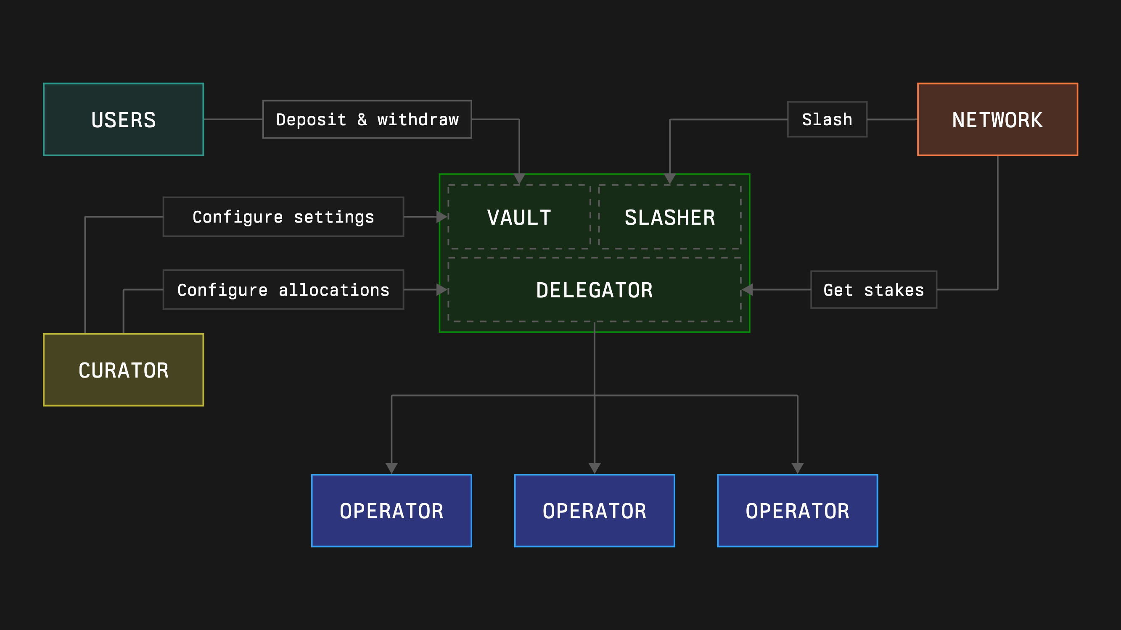
Task: Select the rightmost OPERATOR box
Action: point(797,509)
